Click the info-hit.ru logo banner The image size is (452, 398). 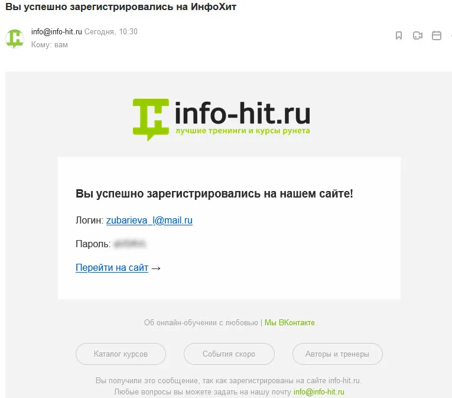point(222,120)
